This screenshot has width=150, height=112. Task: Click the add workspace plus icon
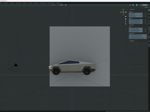tap(62, 3)
